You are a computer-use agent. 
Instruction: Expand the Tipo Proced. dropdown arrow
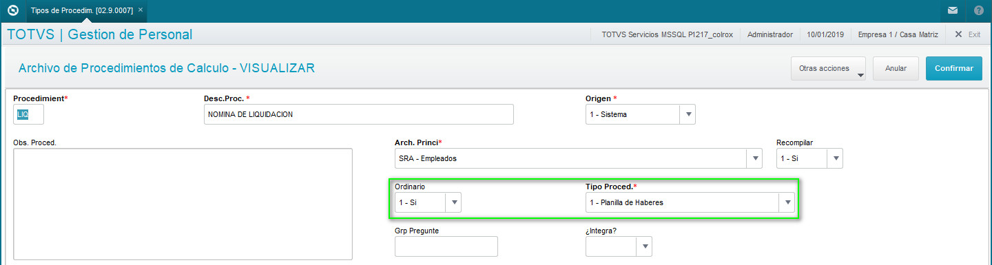click(787, 202)
